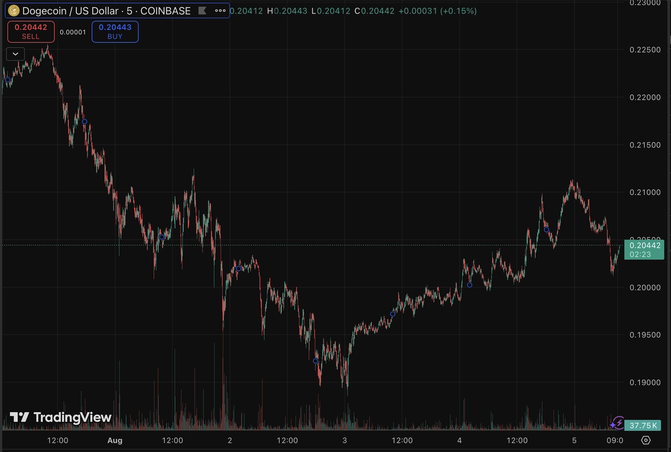Collapse the legend with the chevron button
The height and width of the screenshot is (452, 671).
point(15,54)
